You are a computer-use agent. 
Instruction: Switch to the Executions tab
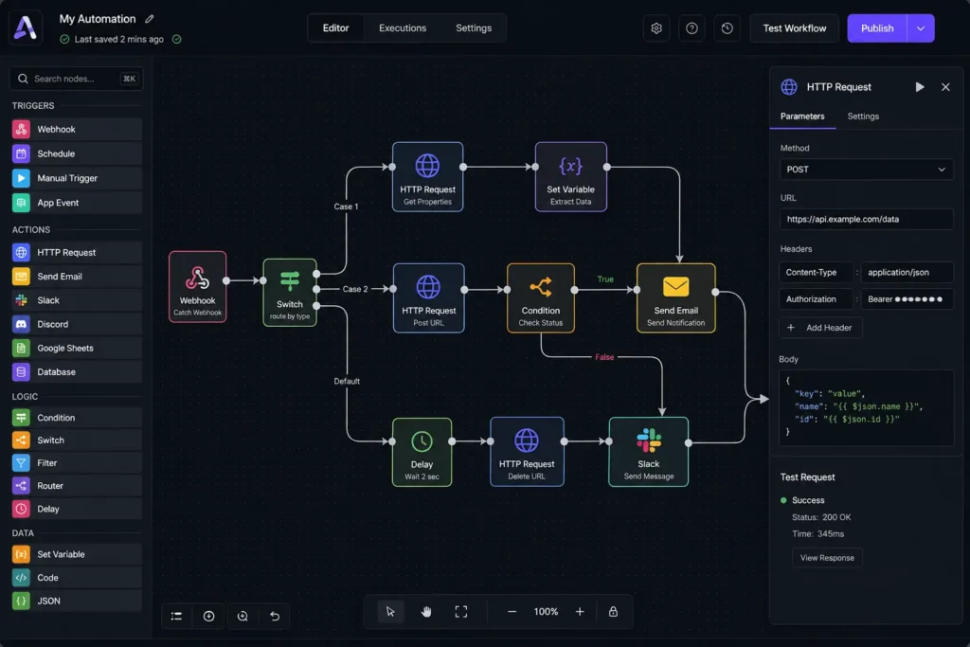(402, 28)
